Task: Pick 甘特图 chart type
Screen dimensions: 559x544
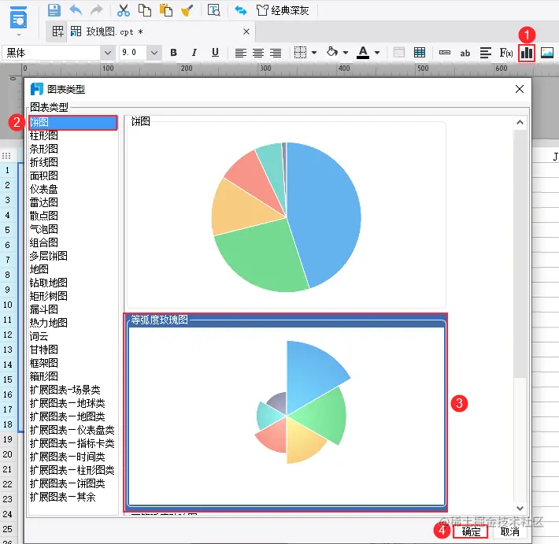Action: pos(73,350)
